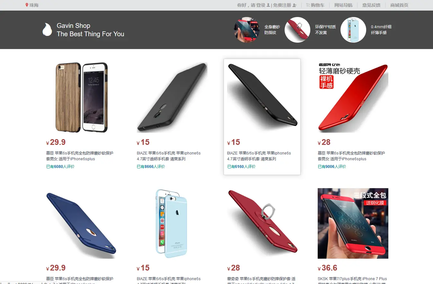Click the add-user icon next to 免费注册
The height and width of the screenshot is (284, 433).
tap(294, 5)
